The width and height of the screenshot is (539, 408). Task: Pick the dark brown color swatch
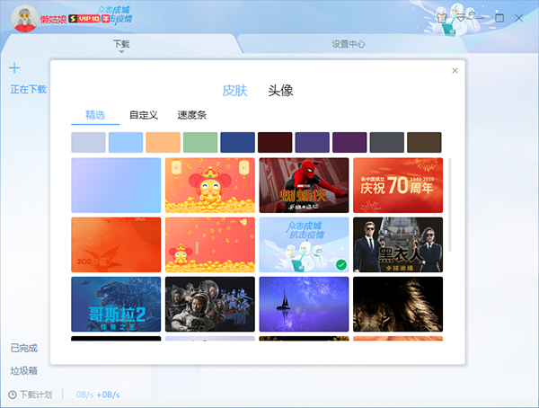424,142
